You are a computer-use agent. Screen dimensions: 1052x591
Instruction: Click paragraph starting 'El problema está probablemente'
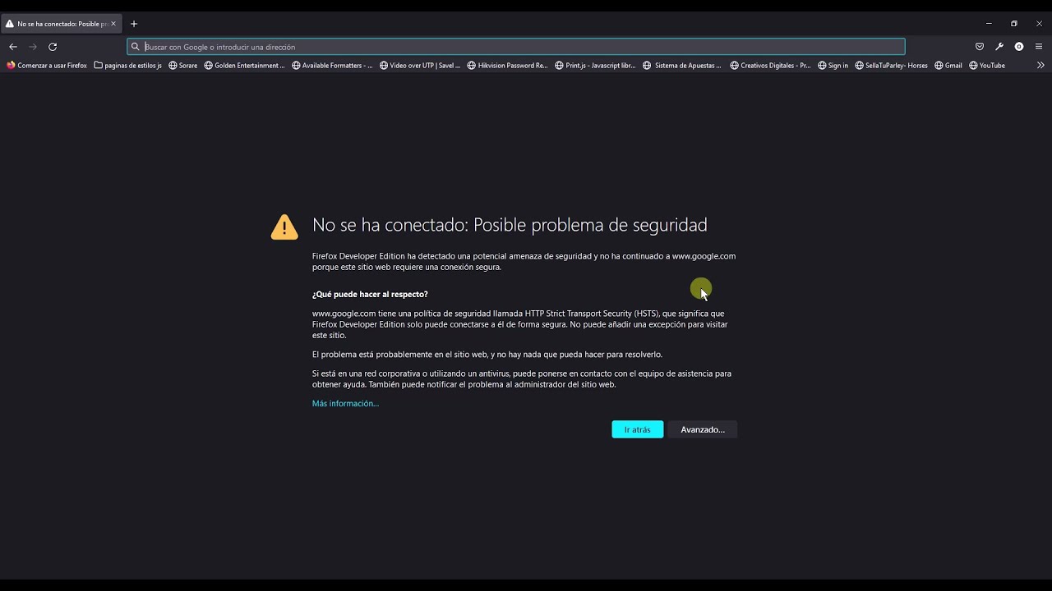click(487, 355)
